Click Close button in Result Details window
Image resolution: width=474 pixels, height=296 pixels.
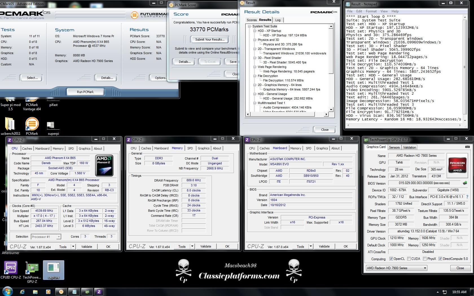tap(325, 130)
